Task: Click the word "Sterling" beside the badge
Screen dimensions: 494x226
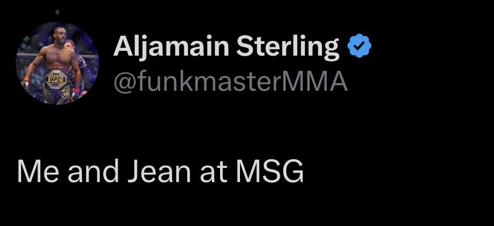Action: coord(289,48)
